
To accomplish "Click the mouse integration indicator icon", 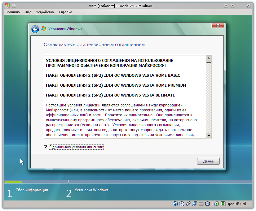I will [217, 204].
